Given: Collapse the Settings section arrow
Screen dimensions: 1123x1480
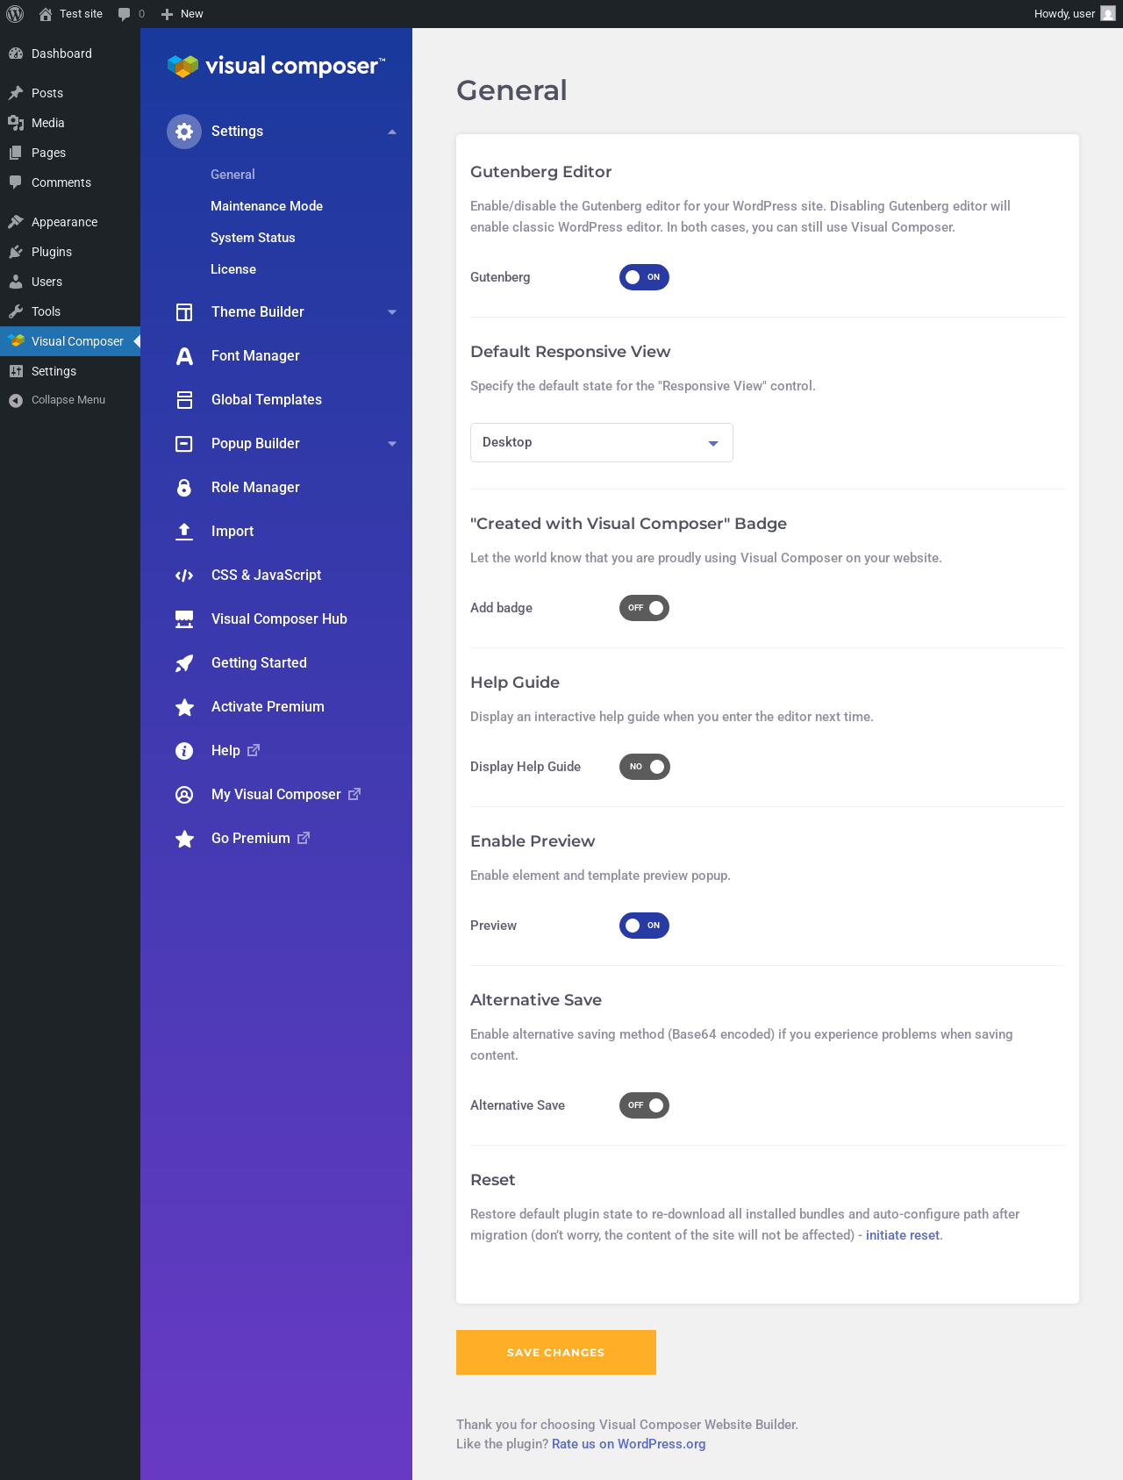Looking at the screenshot, I should 392,132.
